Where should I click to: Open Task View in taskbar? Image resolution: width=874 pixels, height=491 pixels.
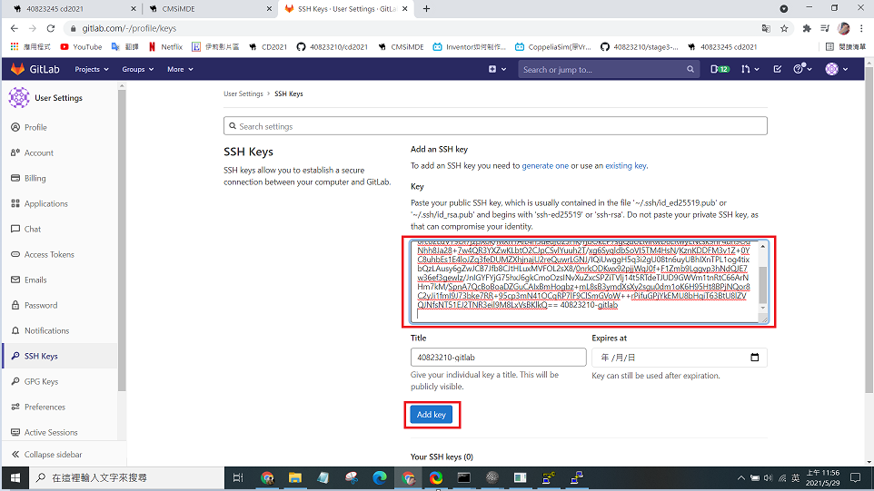coord(238,477)
